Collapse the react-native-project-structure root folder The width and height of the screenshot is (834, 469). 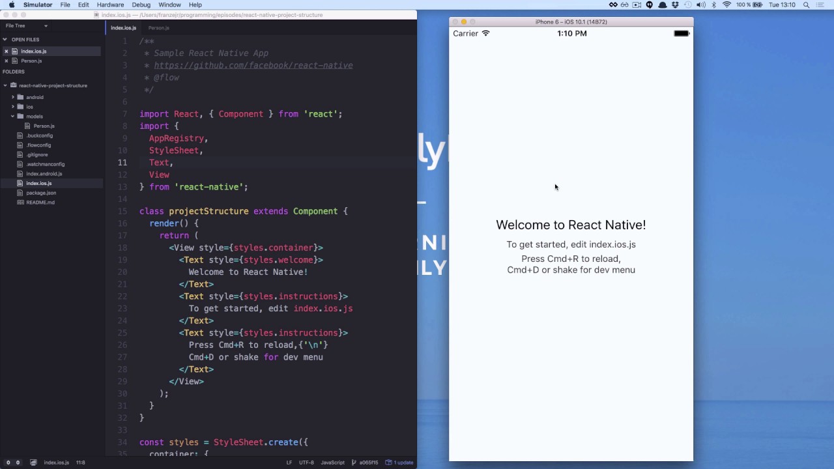pos(5,85)
